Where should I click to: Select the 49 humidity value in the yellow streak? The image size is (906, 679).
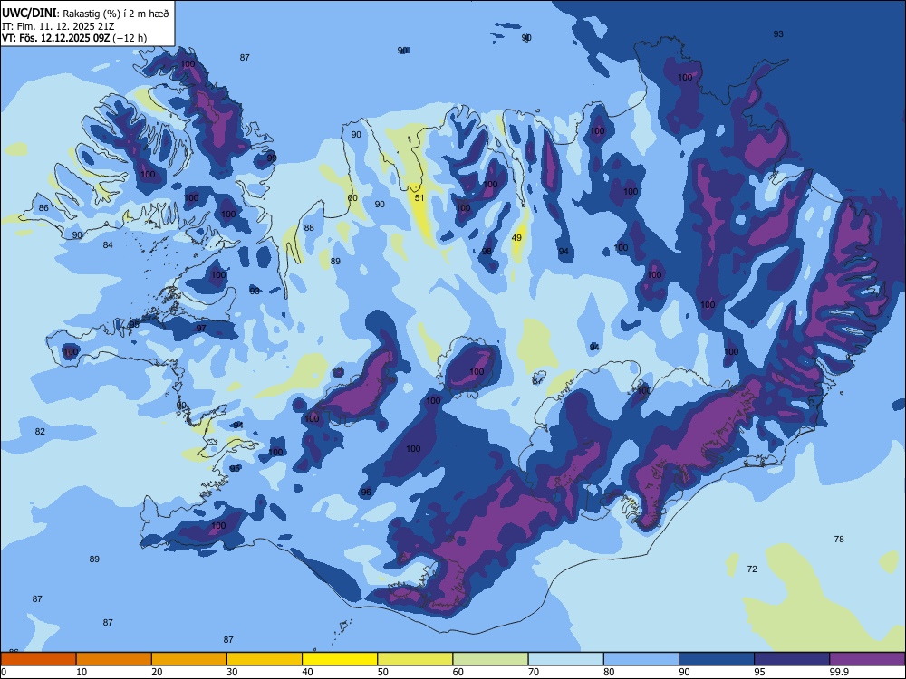click(516, 238)
